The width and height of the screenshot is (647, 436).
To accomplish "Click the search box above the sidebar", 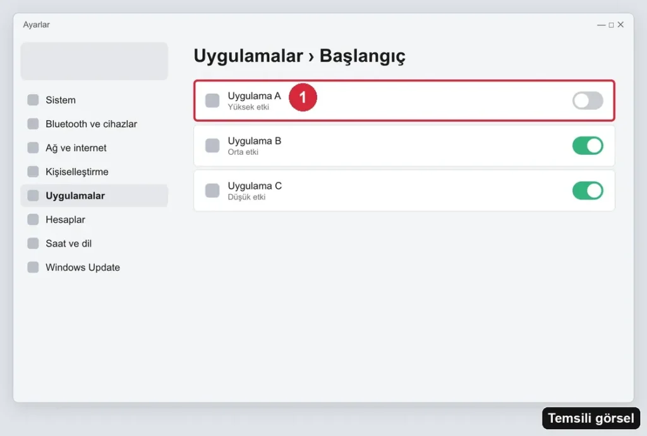I will pos(94,61).
